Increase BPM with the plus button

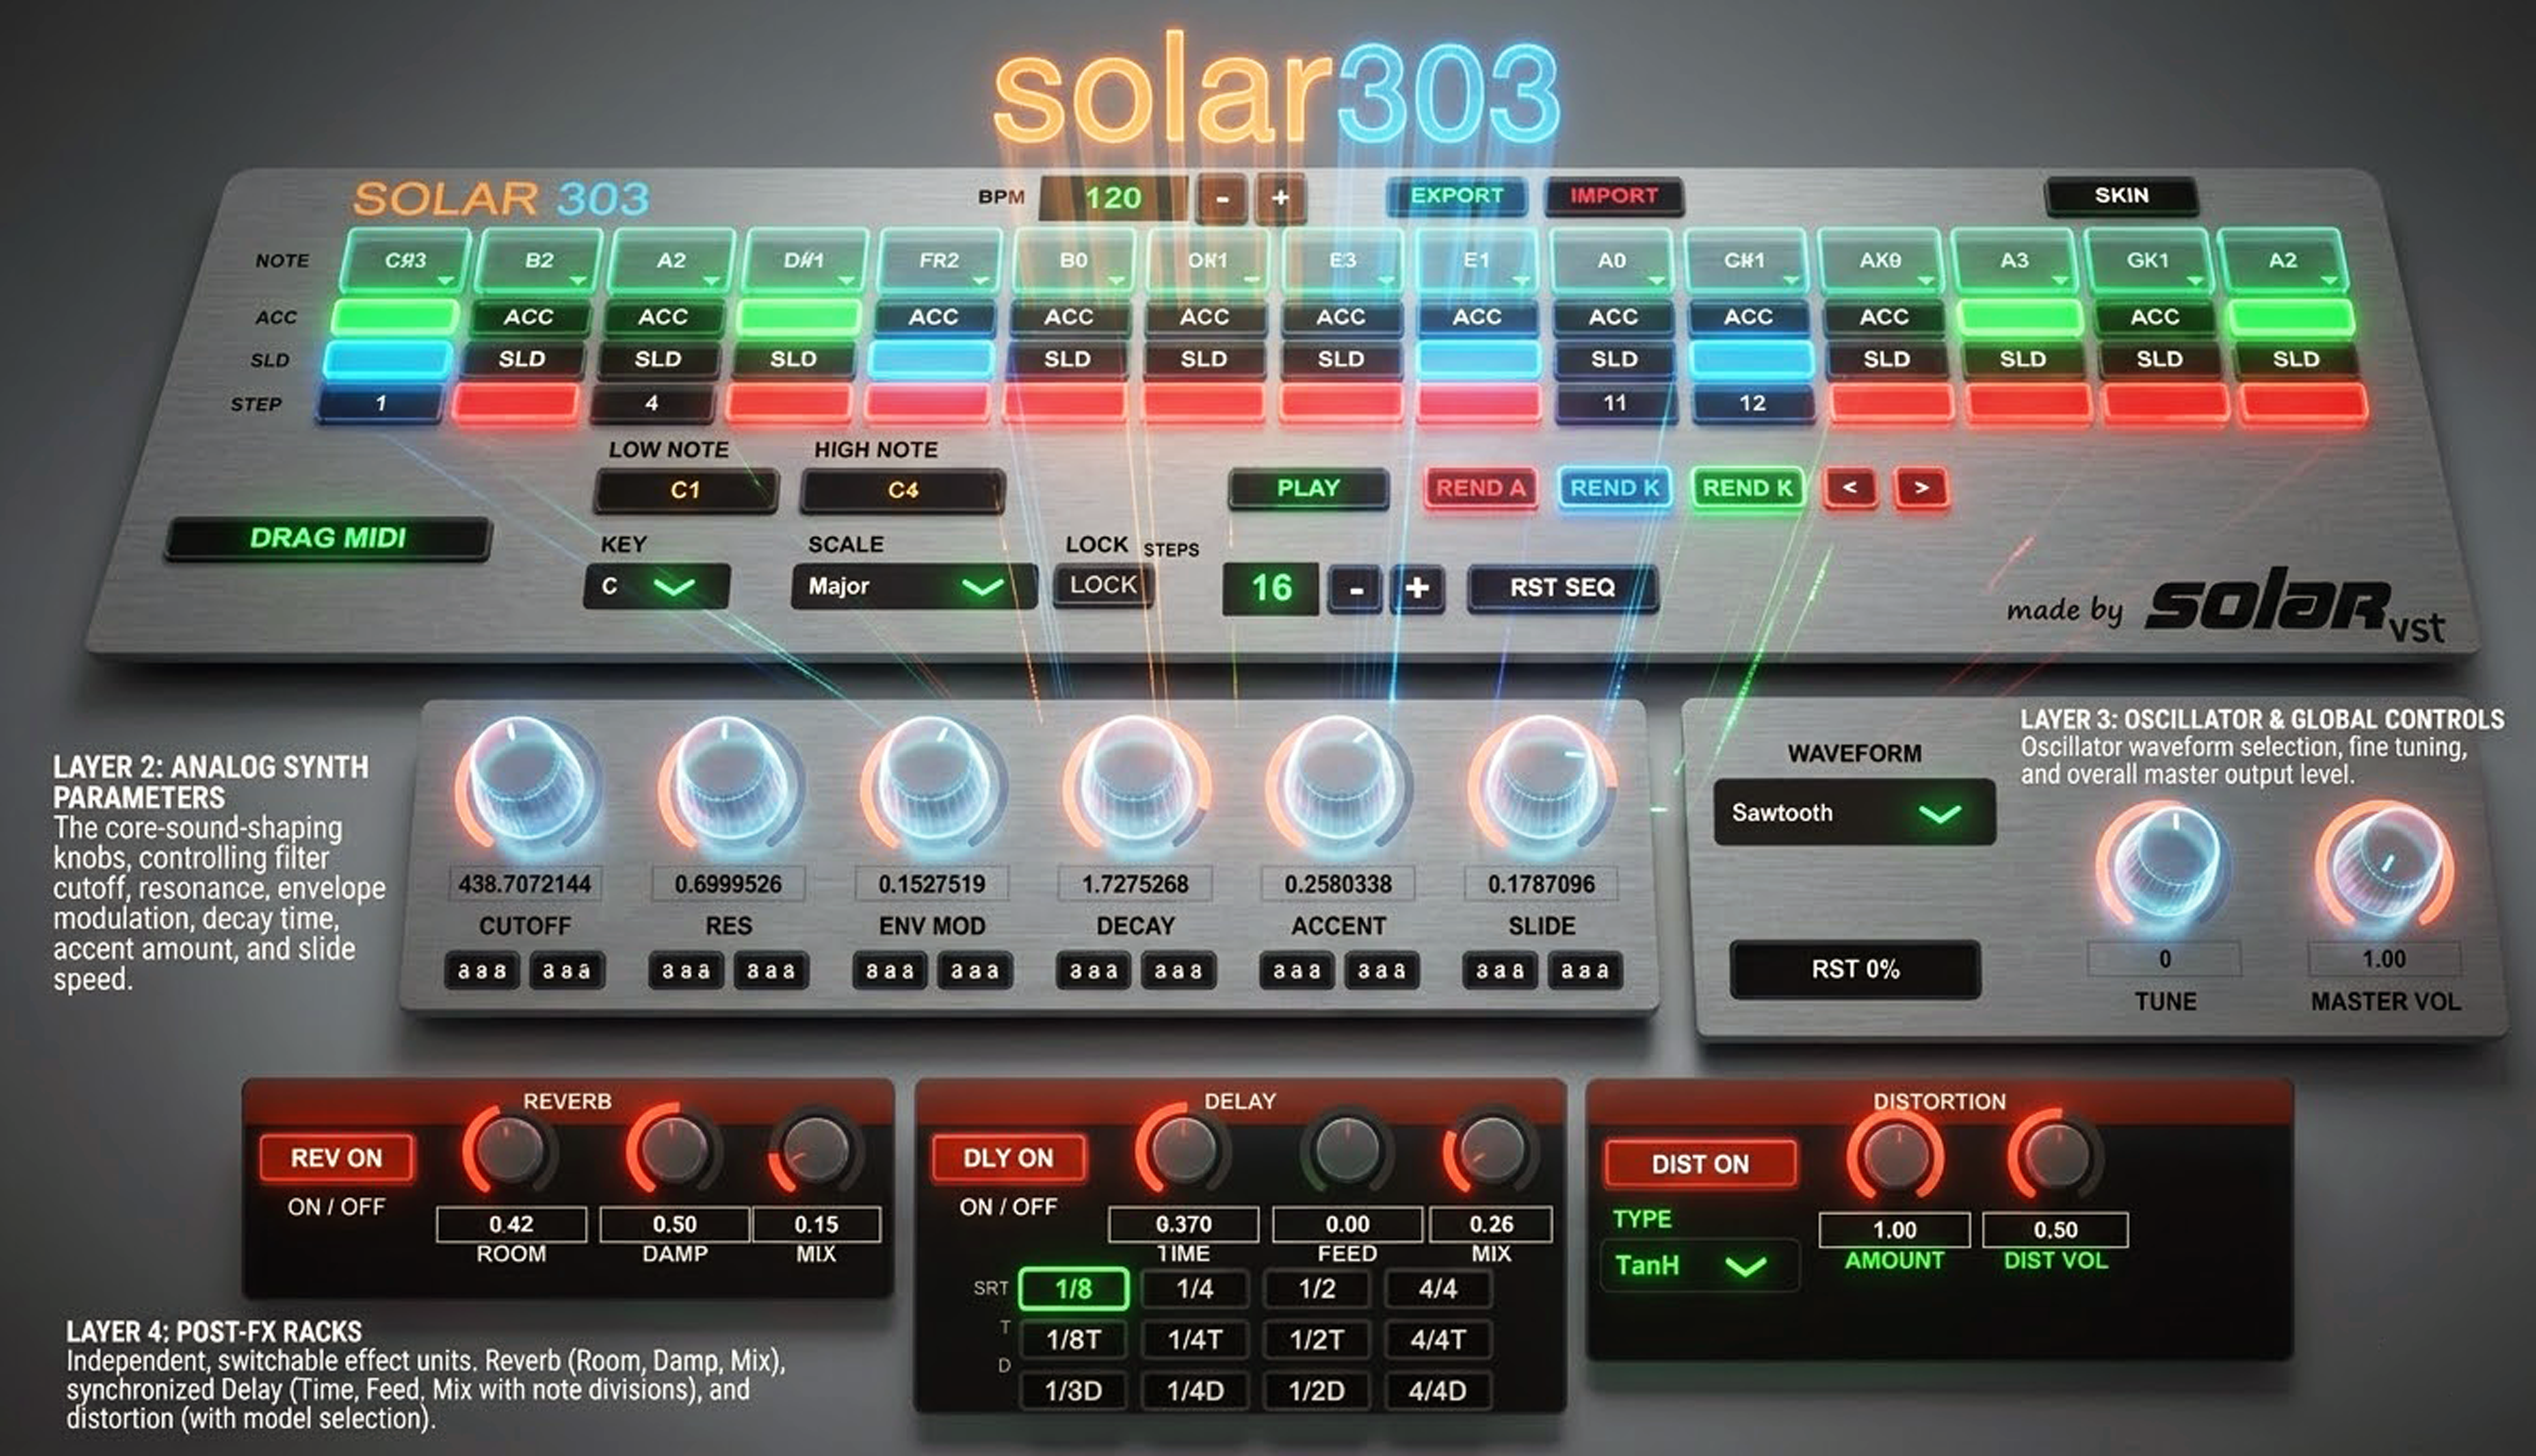(1280, 198)
